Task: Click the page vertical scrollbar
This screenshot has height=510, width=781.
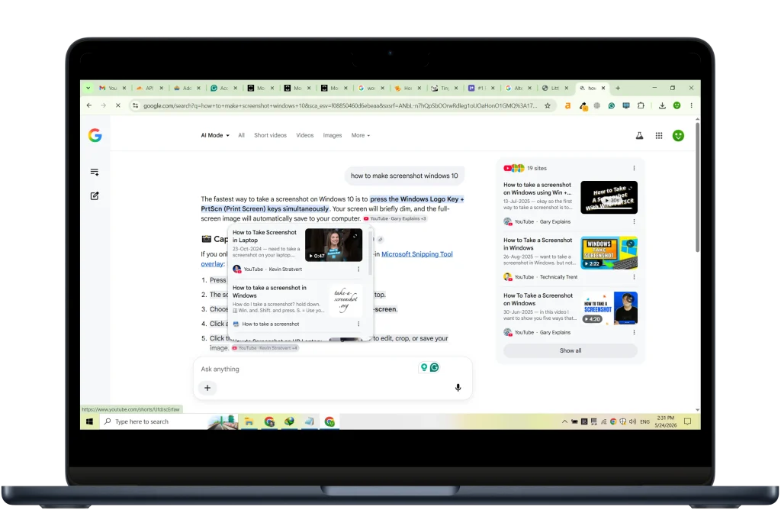Action: click(x=697, y=189)
